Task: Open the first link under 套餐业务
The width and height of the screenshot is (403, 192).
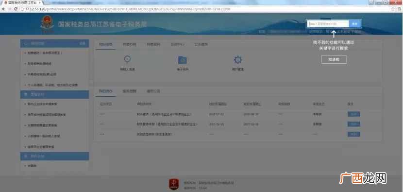Action: (x=42, y=104)
